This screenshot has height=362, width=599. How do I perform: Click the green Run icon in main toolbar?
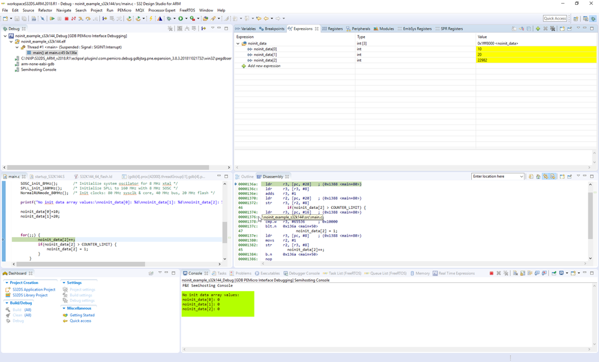pyautogui.click(x=181, y=19)
